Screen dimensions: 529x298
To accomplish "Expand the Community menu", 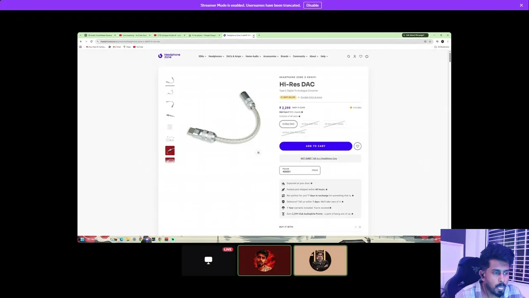I will click(x=300, y=56).
